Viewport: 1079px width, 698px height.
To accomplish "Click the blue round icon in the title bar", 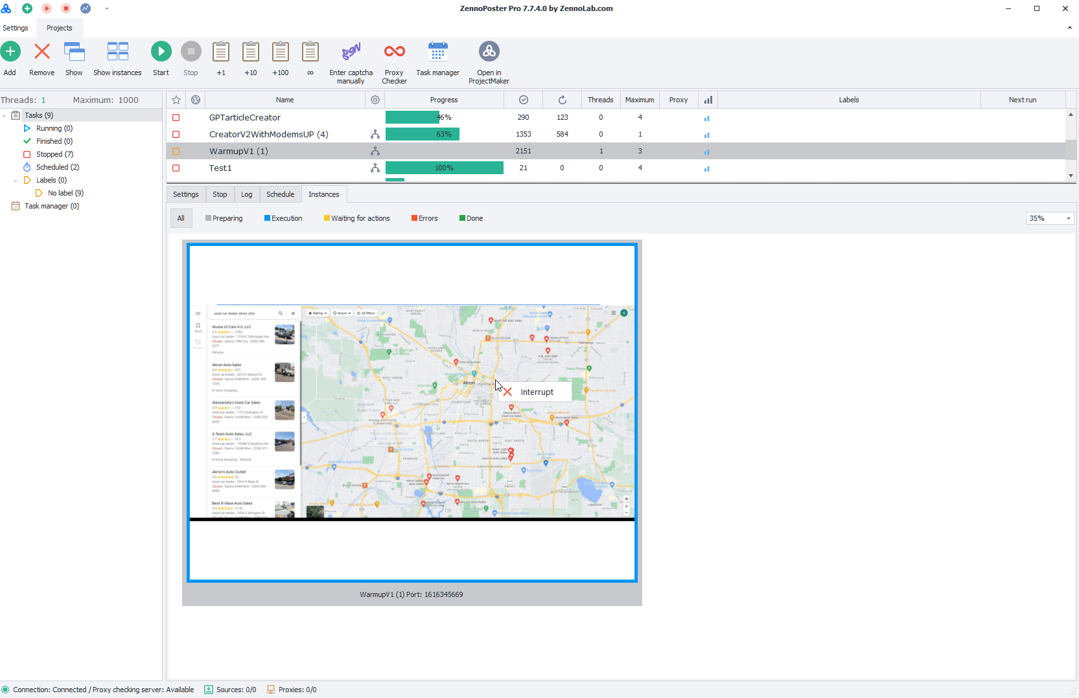I will 86,8.
